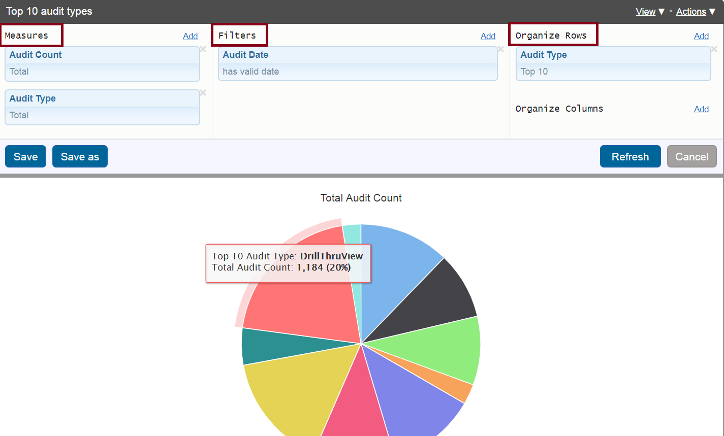Open the View dropdown menu
The image size is (724, 436).
point(650,12)
